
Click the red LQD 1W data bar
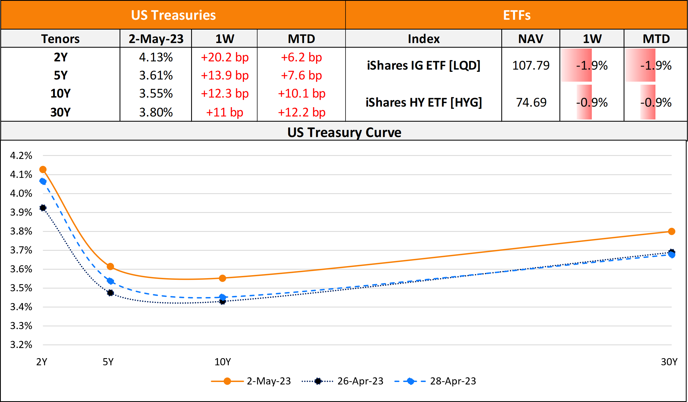tap(576, 65)
